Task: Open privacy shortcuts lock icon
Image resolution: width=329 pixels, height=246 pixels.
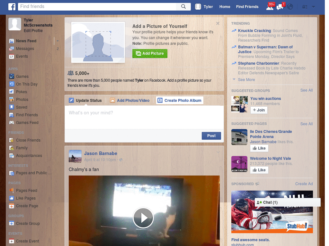Action: (x=305, y=7)
